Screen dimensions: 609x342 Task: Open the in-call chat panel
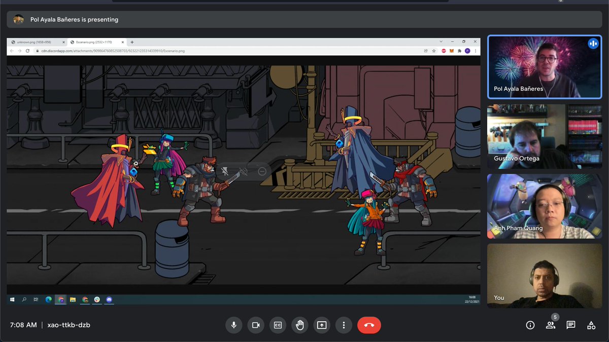coord(571,325)
